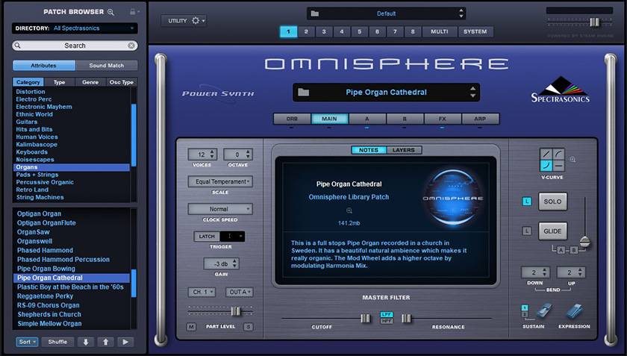Click the Expression pedal icon
The image size is (627, 356).
pyautogui.click(x=573, y=310)
